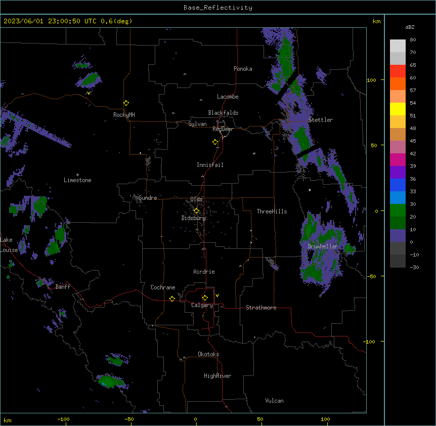The width and height of the screenshot is (436, 426).
Task: Click the RedDeer label
Action: [x=223, y=129]
